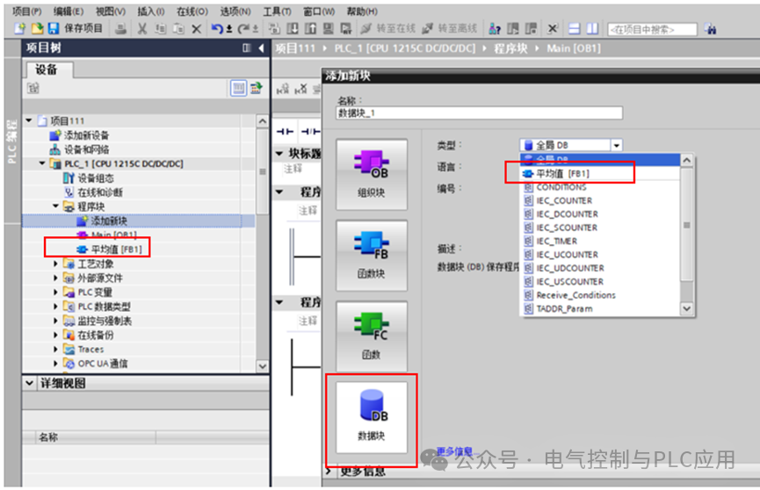Expand the OPC UA 通信 node
760x490 pixels.
click(55, 364)
